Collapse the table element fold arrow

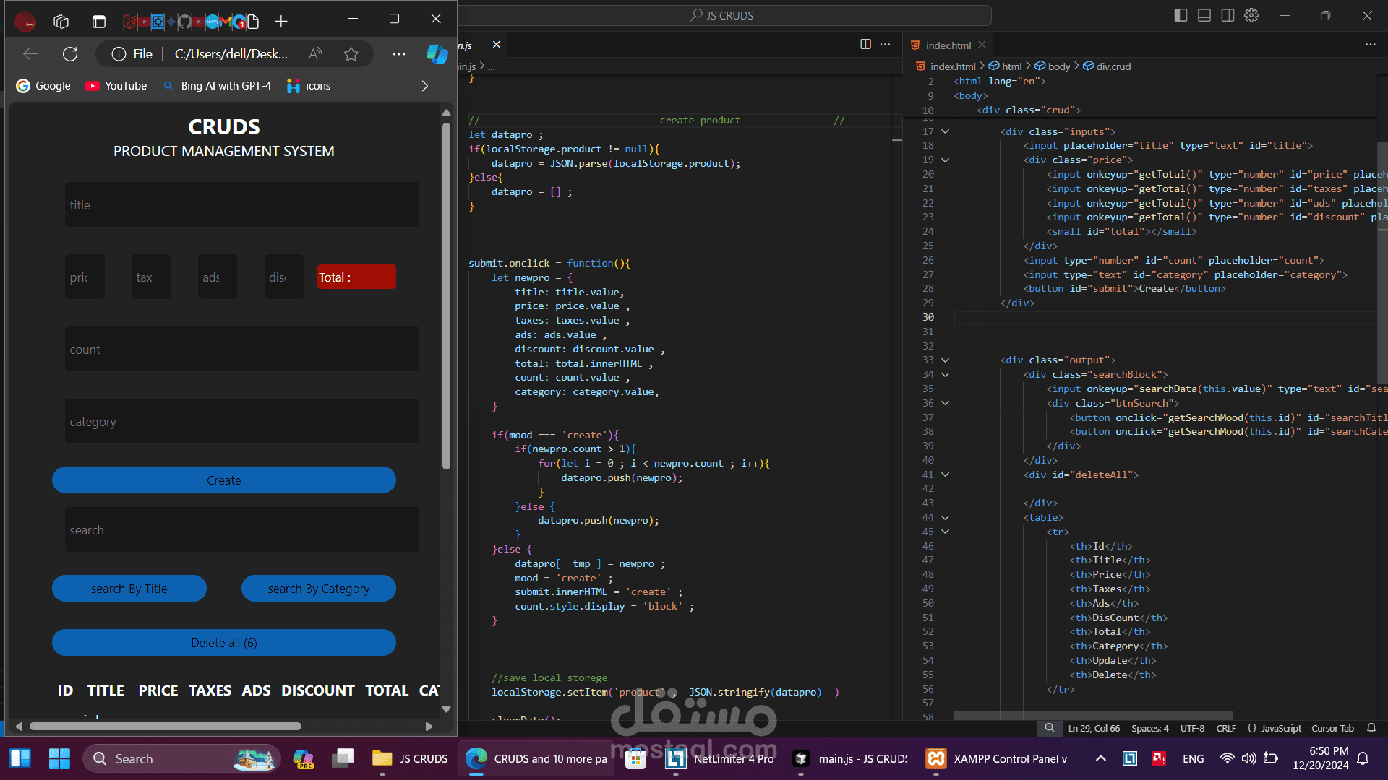coord(945,518)
